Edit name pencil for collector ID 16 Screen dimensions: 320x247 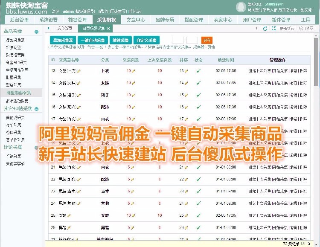pos(79,107)
